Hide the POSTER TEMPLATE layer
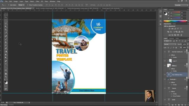The width and height of the screenshot is (189, 106). [x=165, y=52]
